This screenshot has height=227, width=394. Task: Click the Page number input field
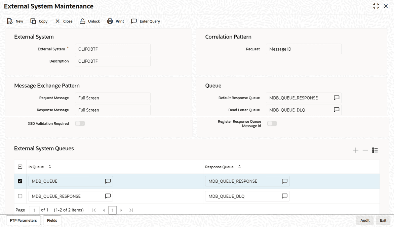click(34, 210)
